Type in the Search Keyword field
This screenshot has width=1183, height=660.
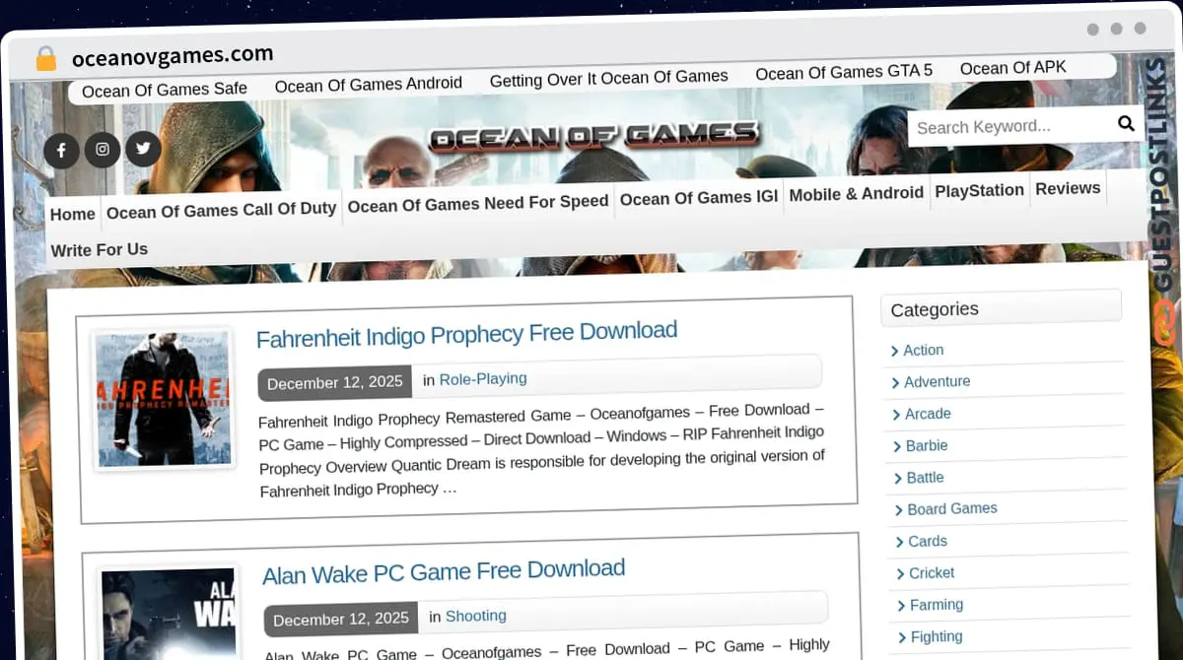tap(1006, 126)
